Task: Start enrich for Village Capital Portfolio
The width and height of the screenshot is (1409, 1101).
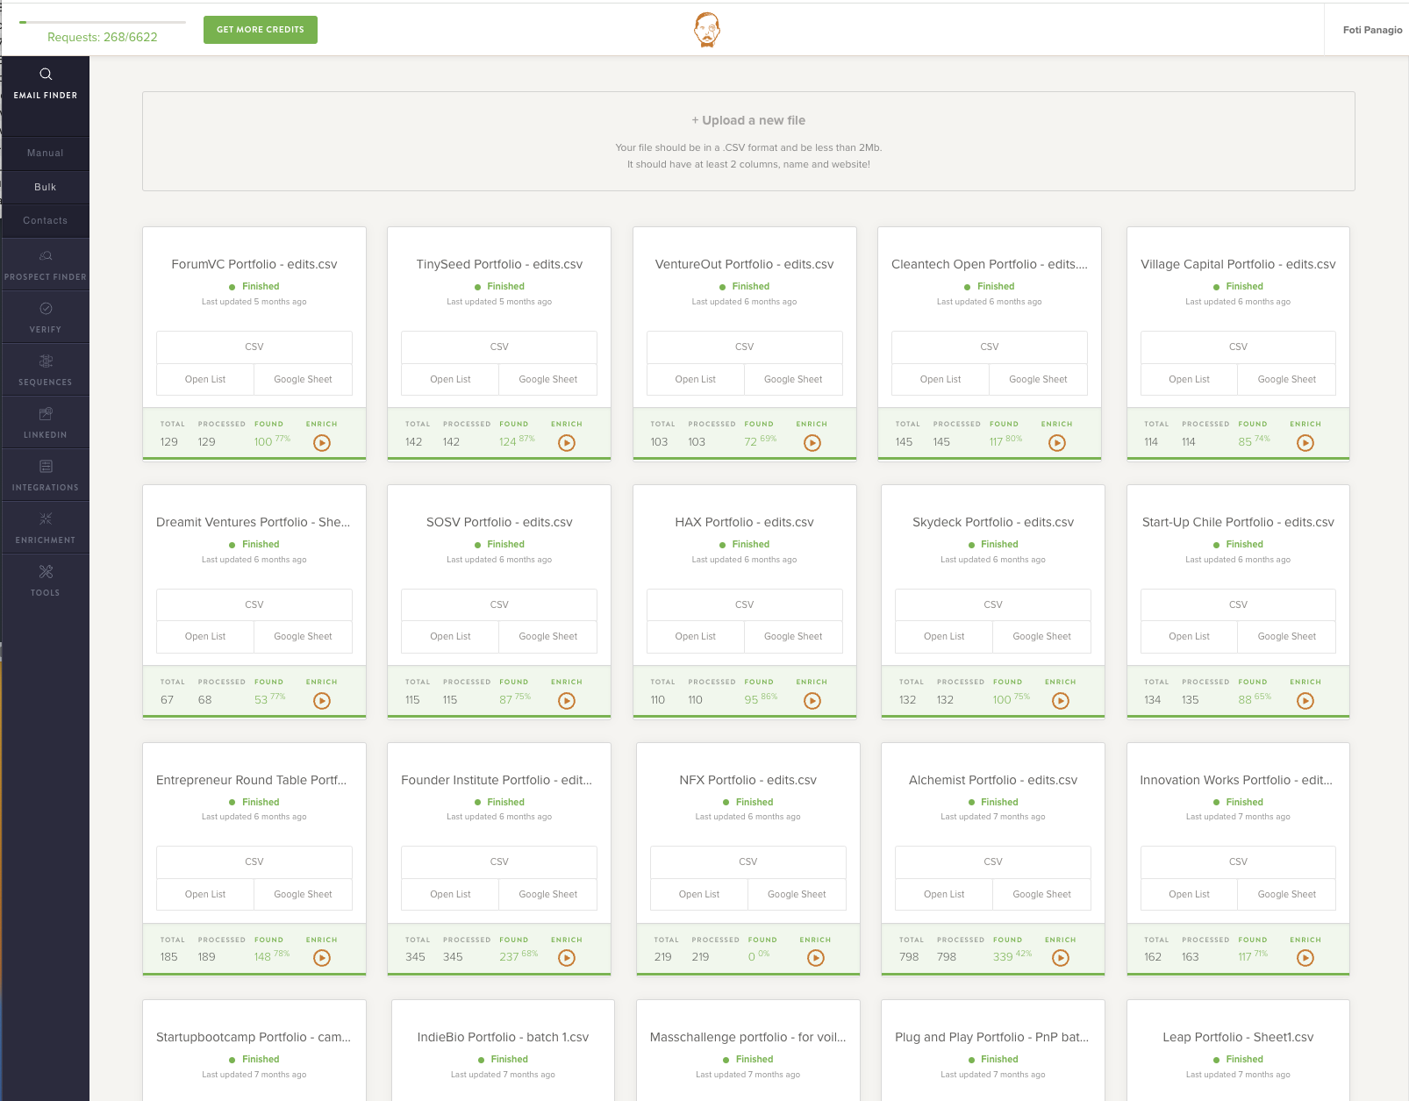Action: click(x=1305, y=443)
